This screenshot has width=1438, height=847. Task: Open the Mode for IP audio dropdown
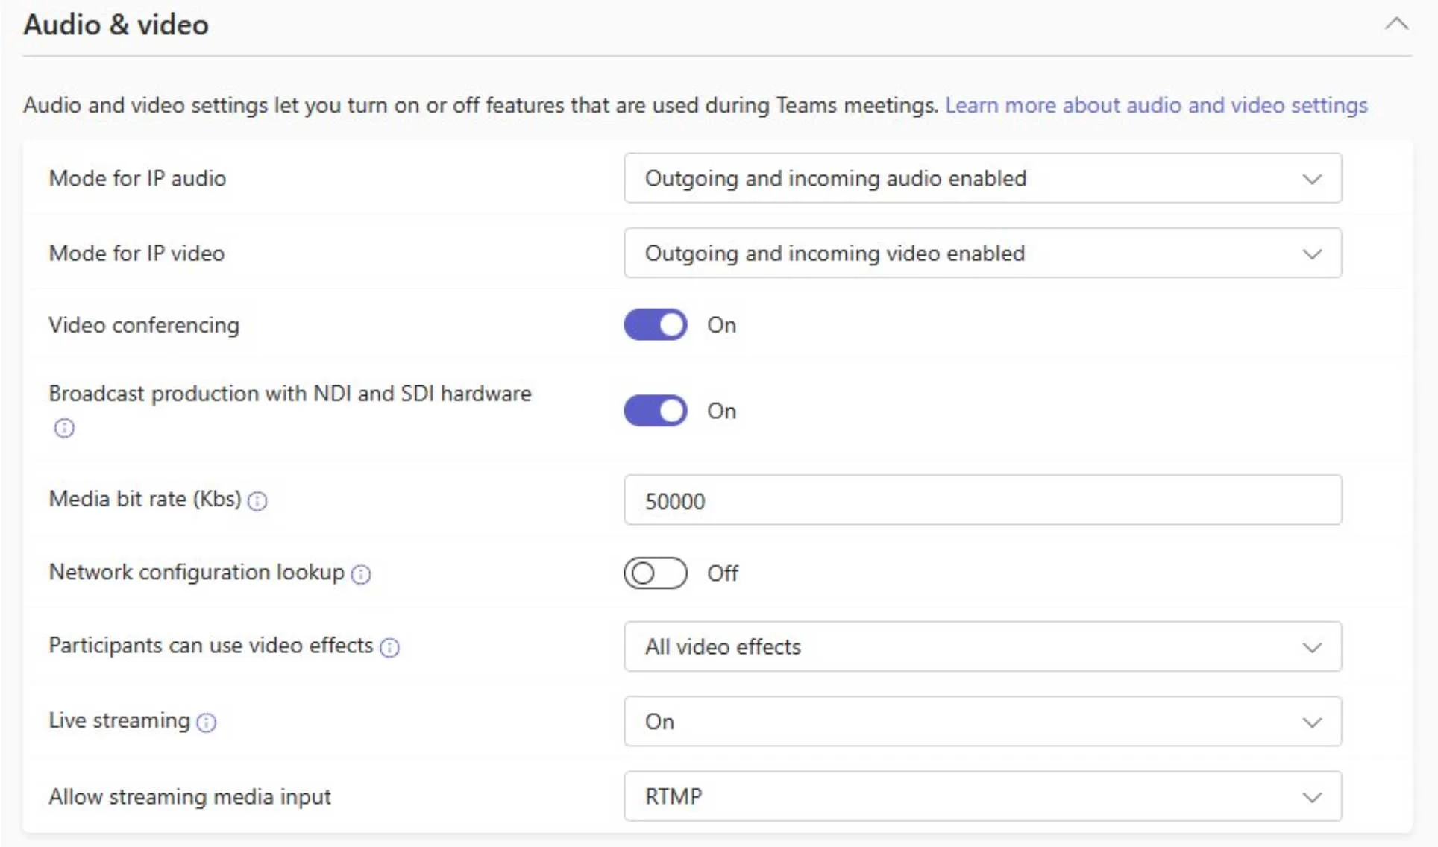click(982, 178)
